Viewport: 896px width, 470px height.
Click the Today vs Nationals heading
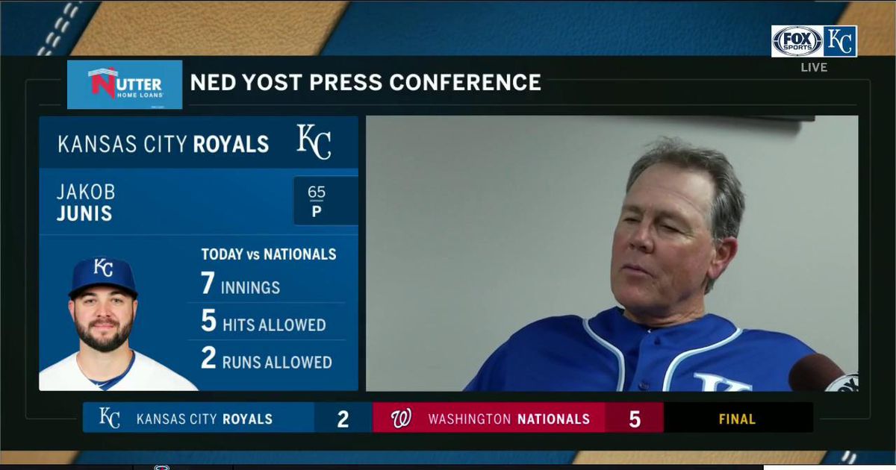coord(269,254)
